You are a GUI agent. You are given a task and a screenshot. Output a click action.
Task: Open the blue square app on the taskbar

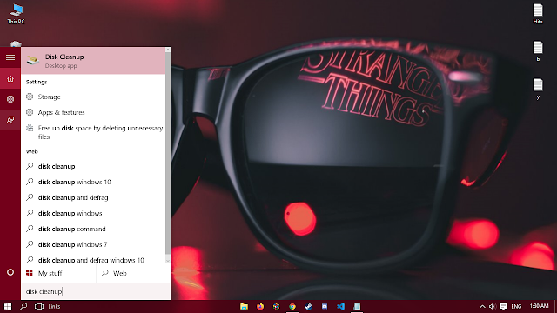325,306
